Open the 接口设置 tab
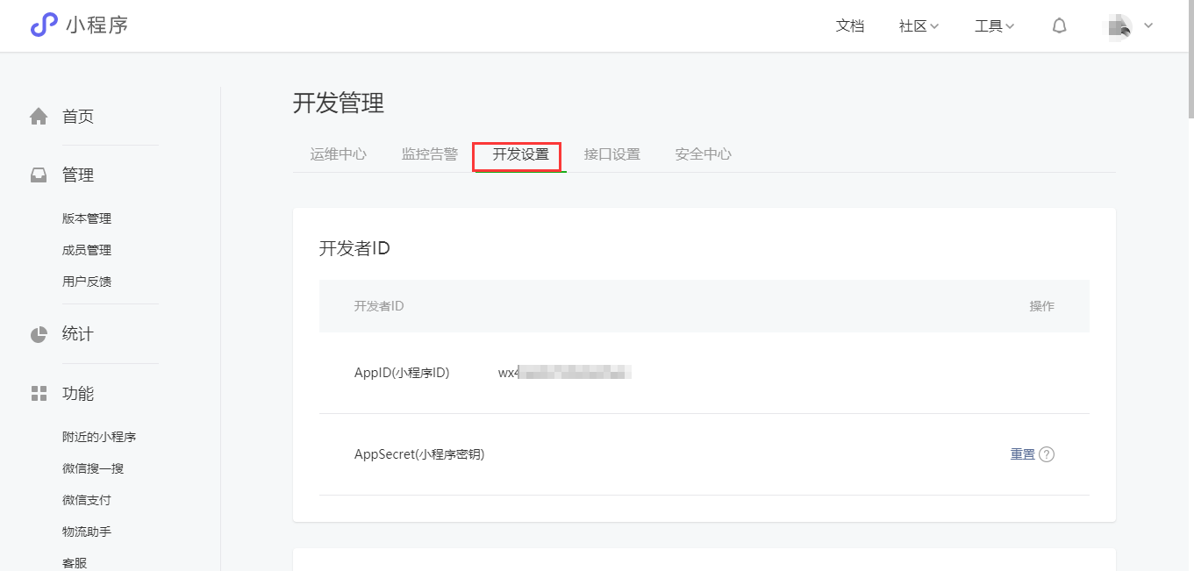This screenshot has width=1194, height=571. coord(611,153)
